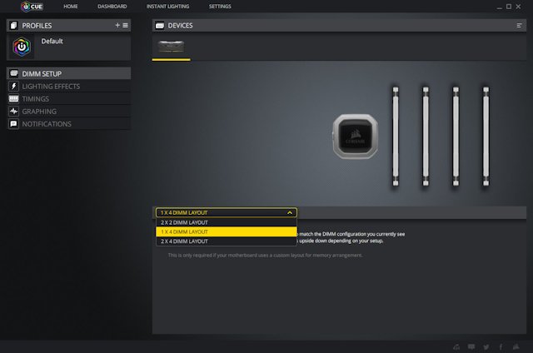
Task: Click the Profiles panel icon
Action: [x=13, y=26]
